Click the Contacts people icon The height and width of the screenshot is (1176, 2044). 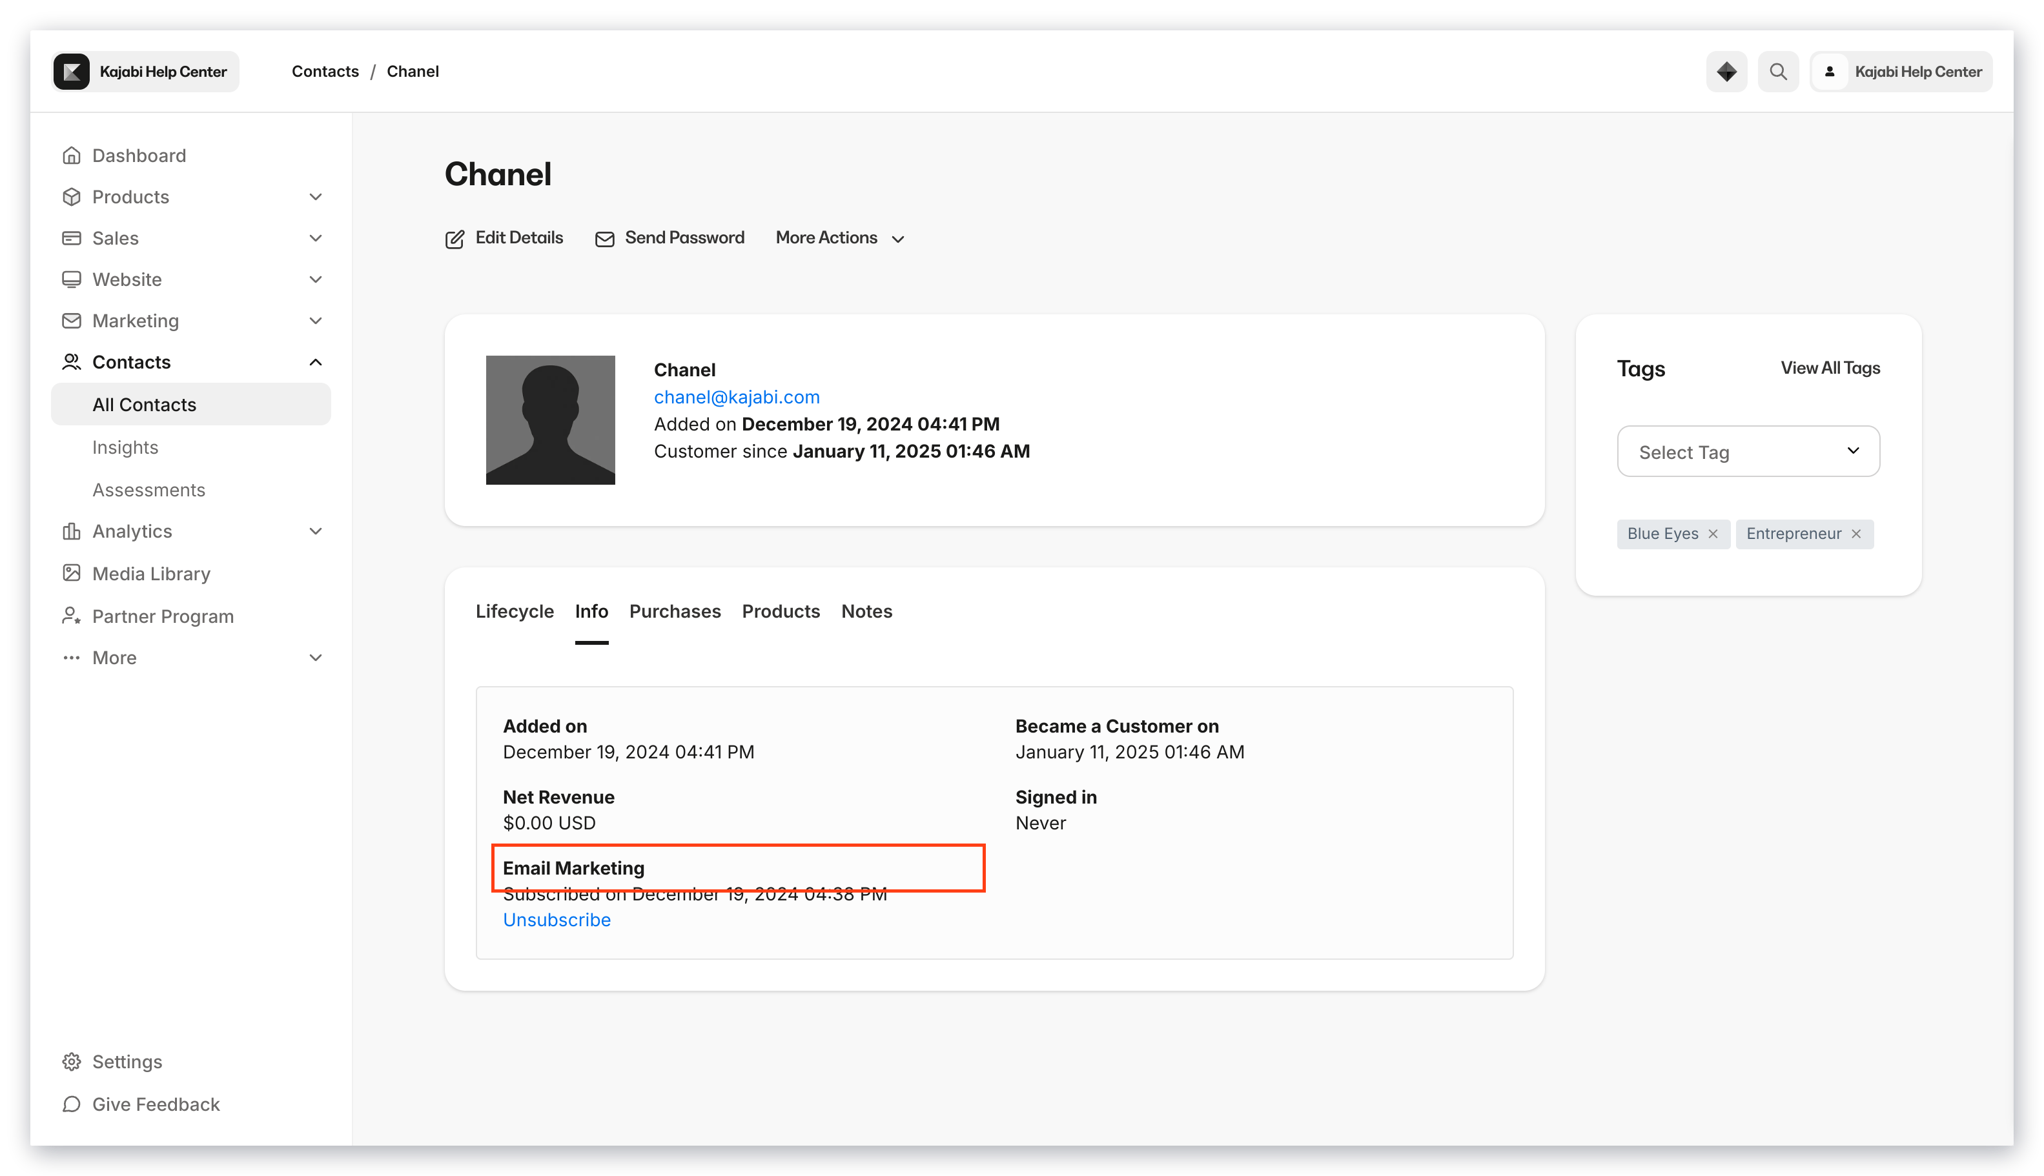[x=71, y=361]
